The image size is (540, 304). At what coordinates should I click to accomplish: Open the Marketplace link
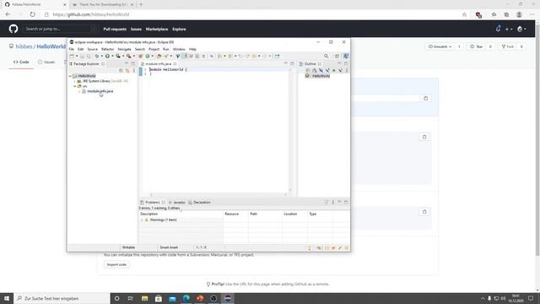[157, 29]
